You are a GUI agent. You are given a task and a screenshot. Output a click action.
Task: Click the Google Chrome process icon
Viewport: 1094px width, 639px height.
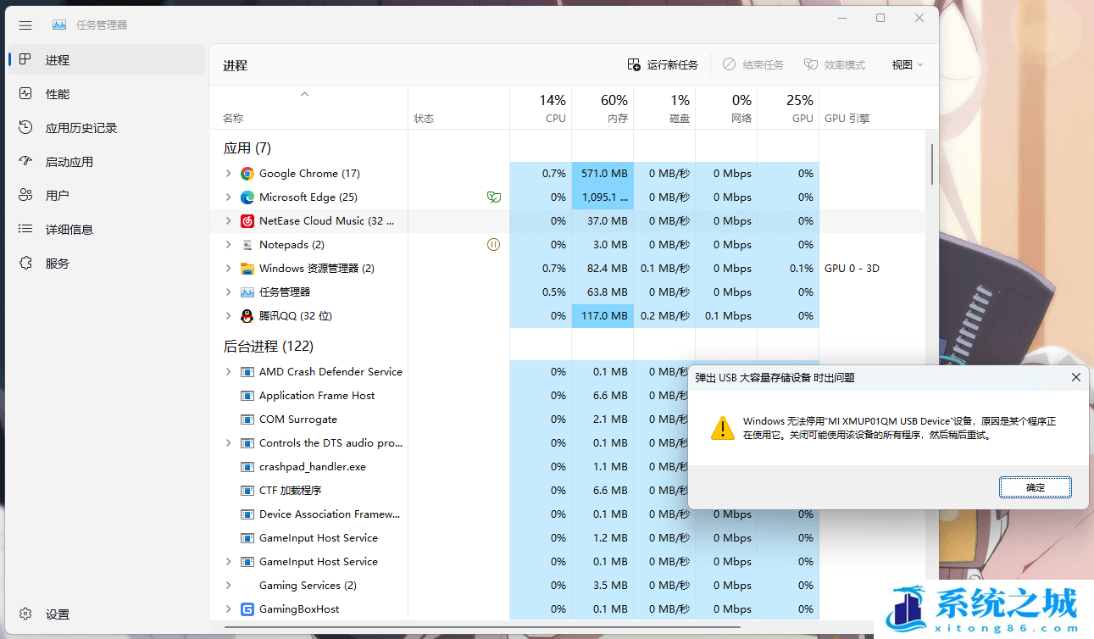(247, 174)
